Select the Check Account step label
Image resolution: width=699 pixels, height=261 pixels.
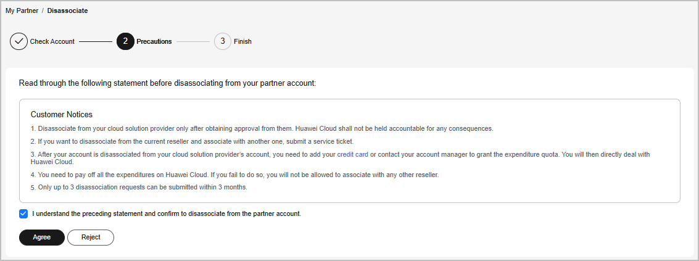(52, 41)
